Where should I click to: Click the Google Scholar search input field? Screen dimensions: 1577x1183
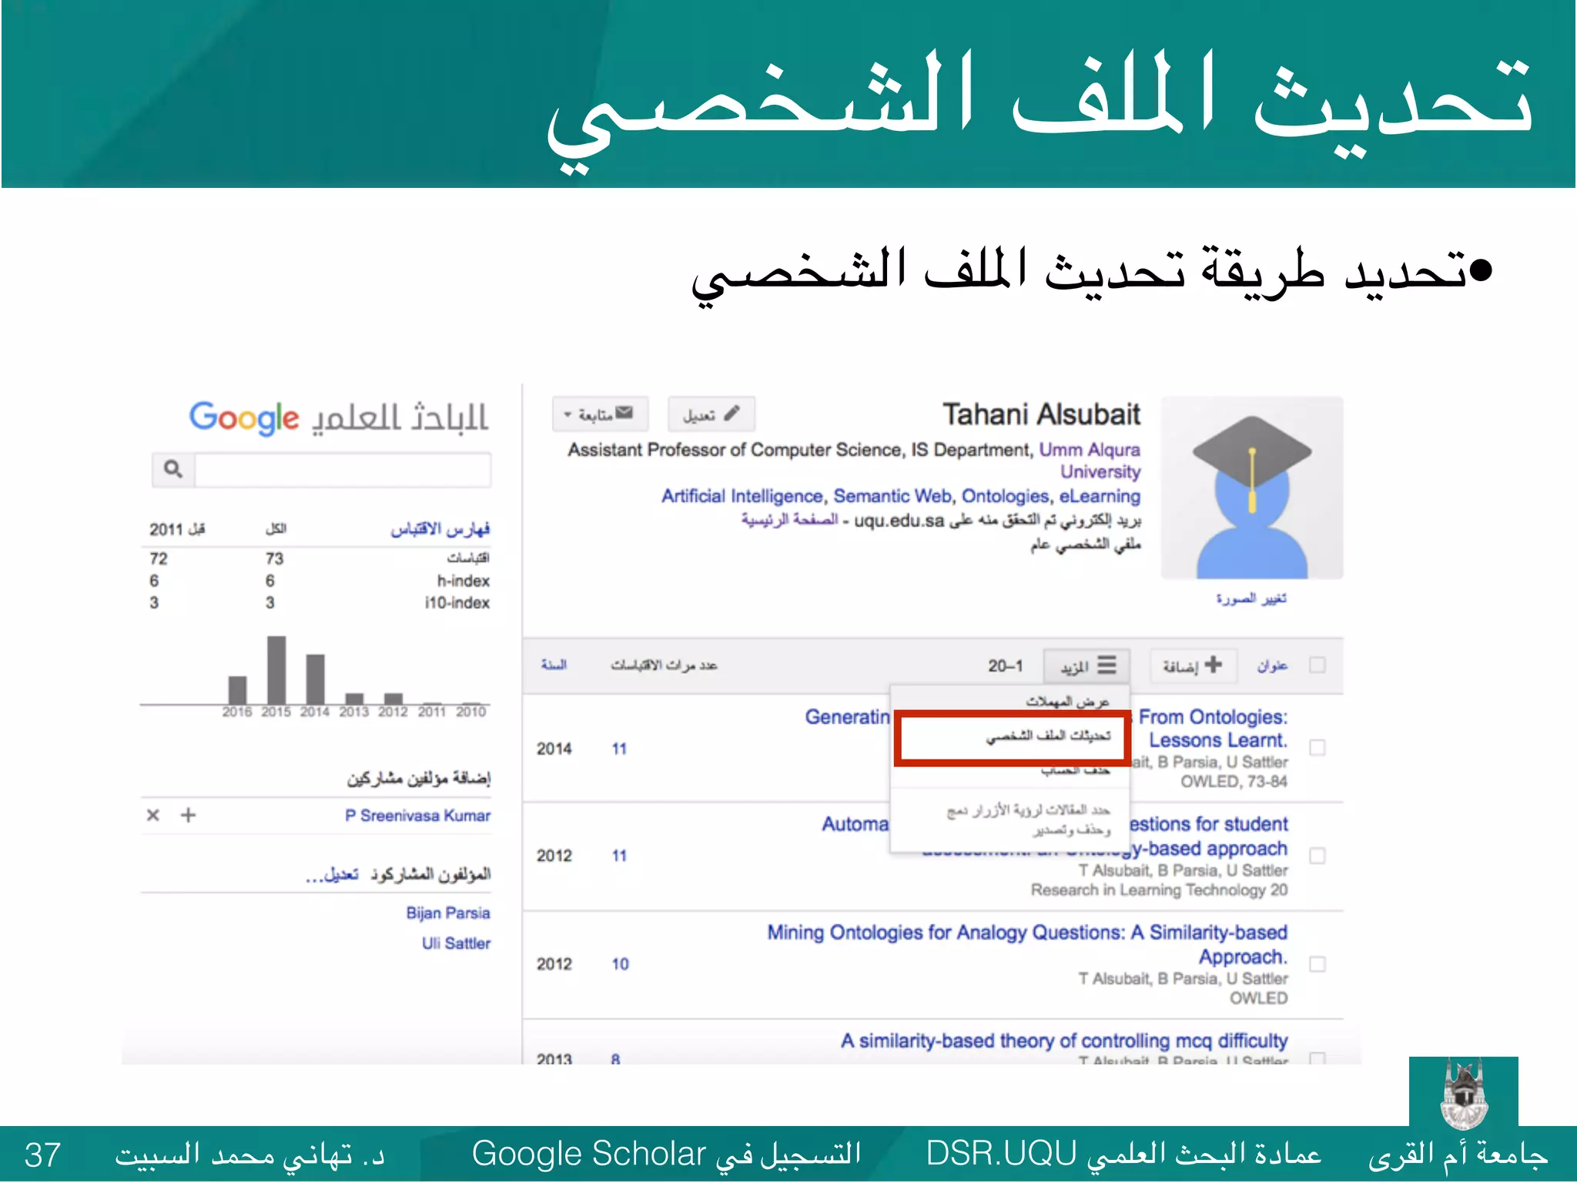(343, 469)
